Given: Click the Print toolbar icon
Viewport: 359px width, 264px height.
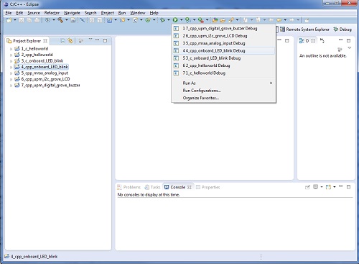Looking at the screenshot, I should tap(37, 20).
